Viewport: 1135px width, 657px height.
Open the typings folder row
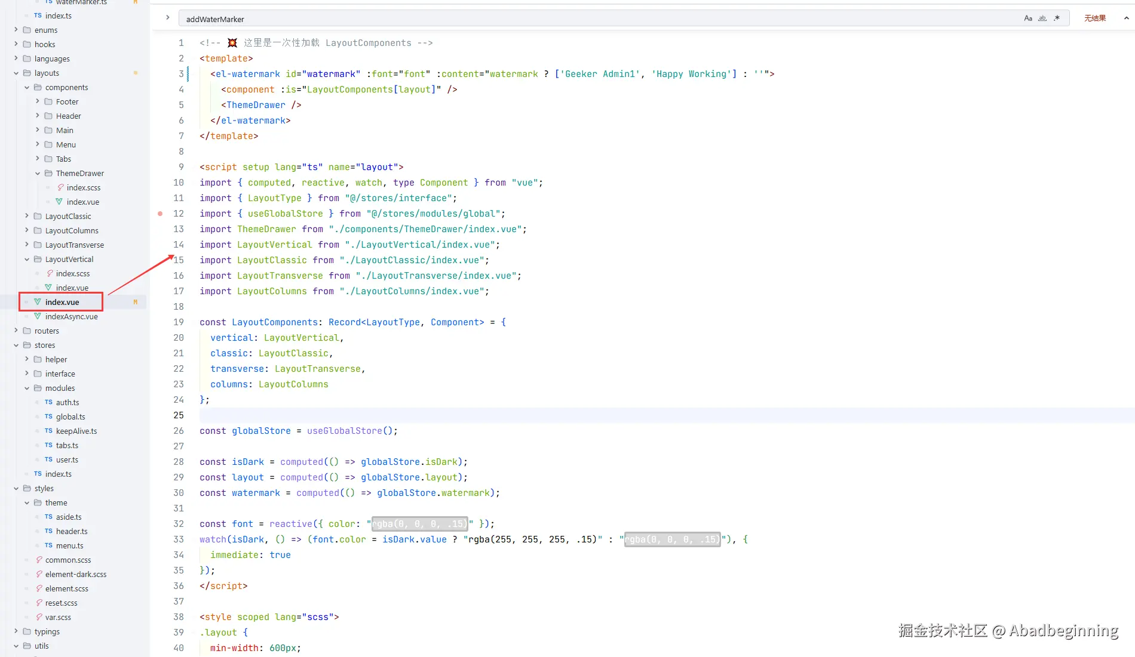click(x=73, y=631)
